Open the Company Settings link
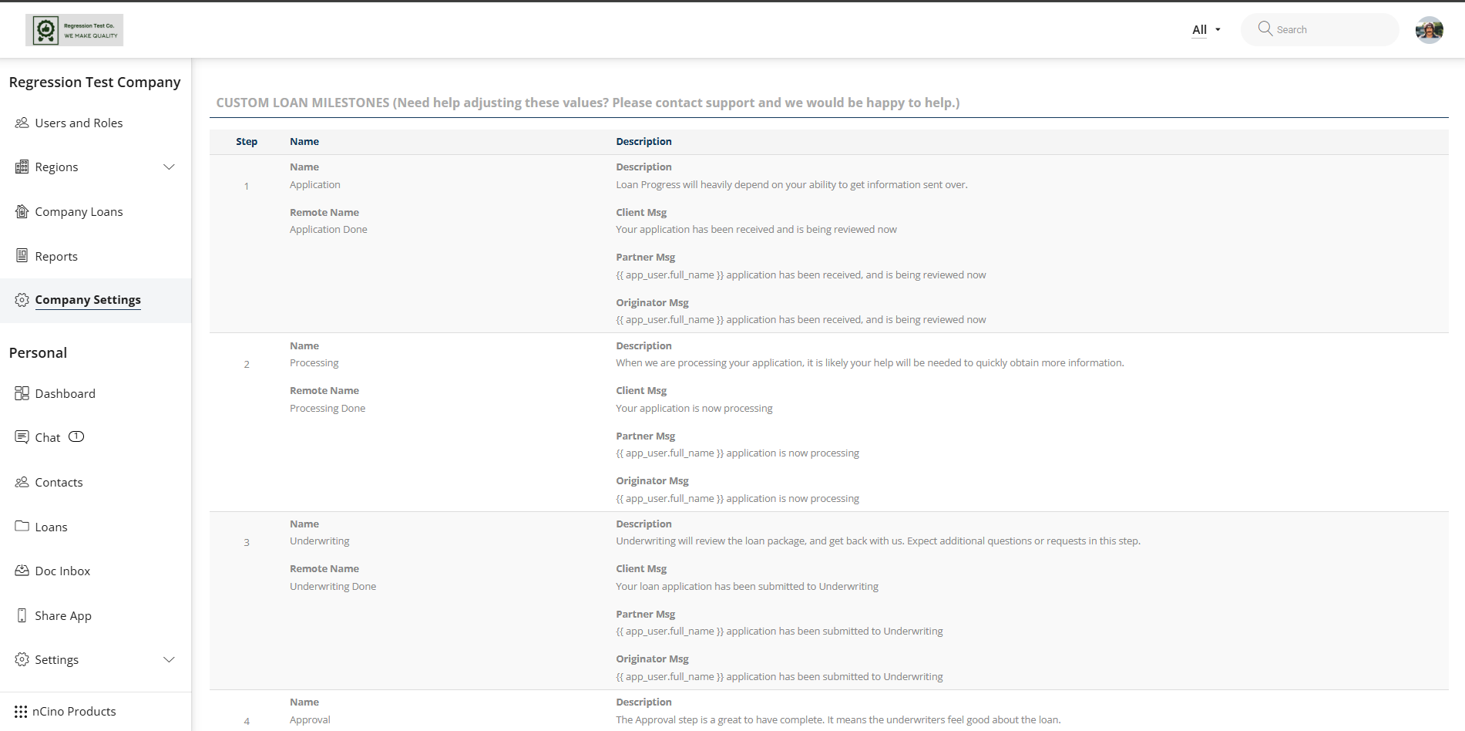Viewport: 1465px width, 731px height. [88, 300]
